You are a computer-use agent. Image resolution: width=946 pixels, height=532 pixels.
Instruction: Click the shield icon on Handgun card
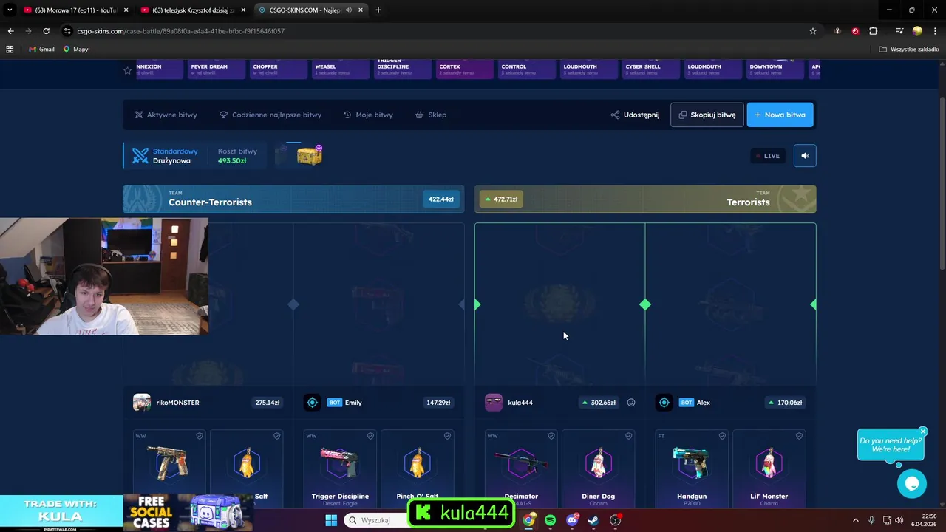[x=722, y=436]
